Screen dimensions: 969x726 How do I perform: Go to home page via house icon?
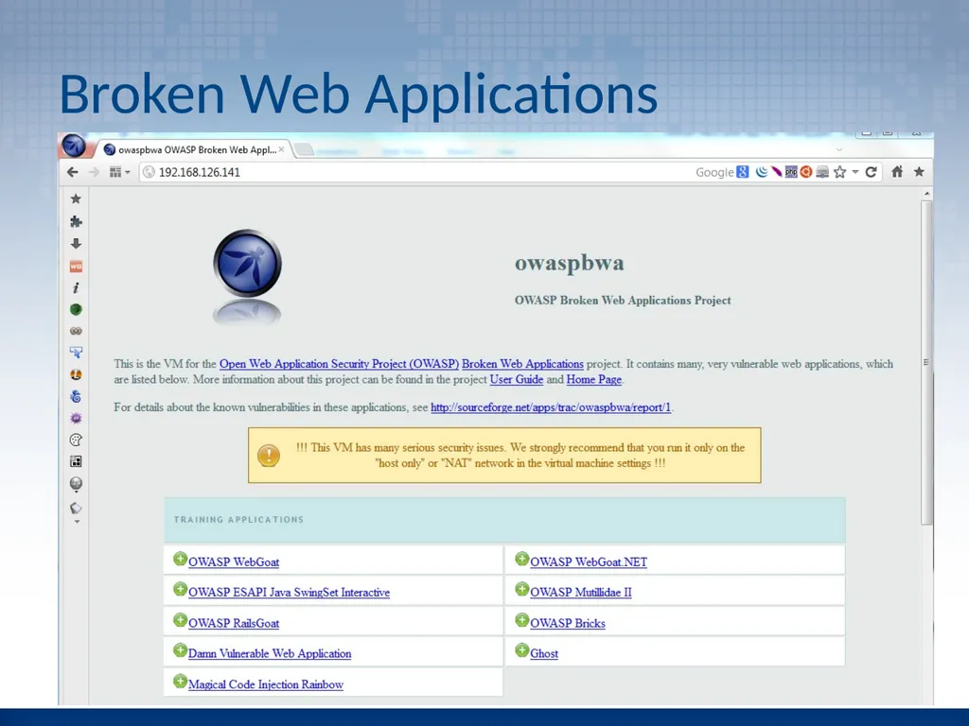(x=897, y=172)
